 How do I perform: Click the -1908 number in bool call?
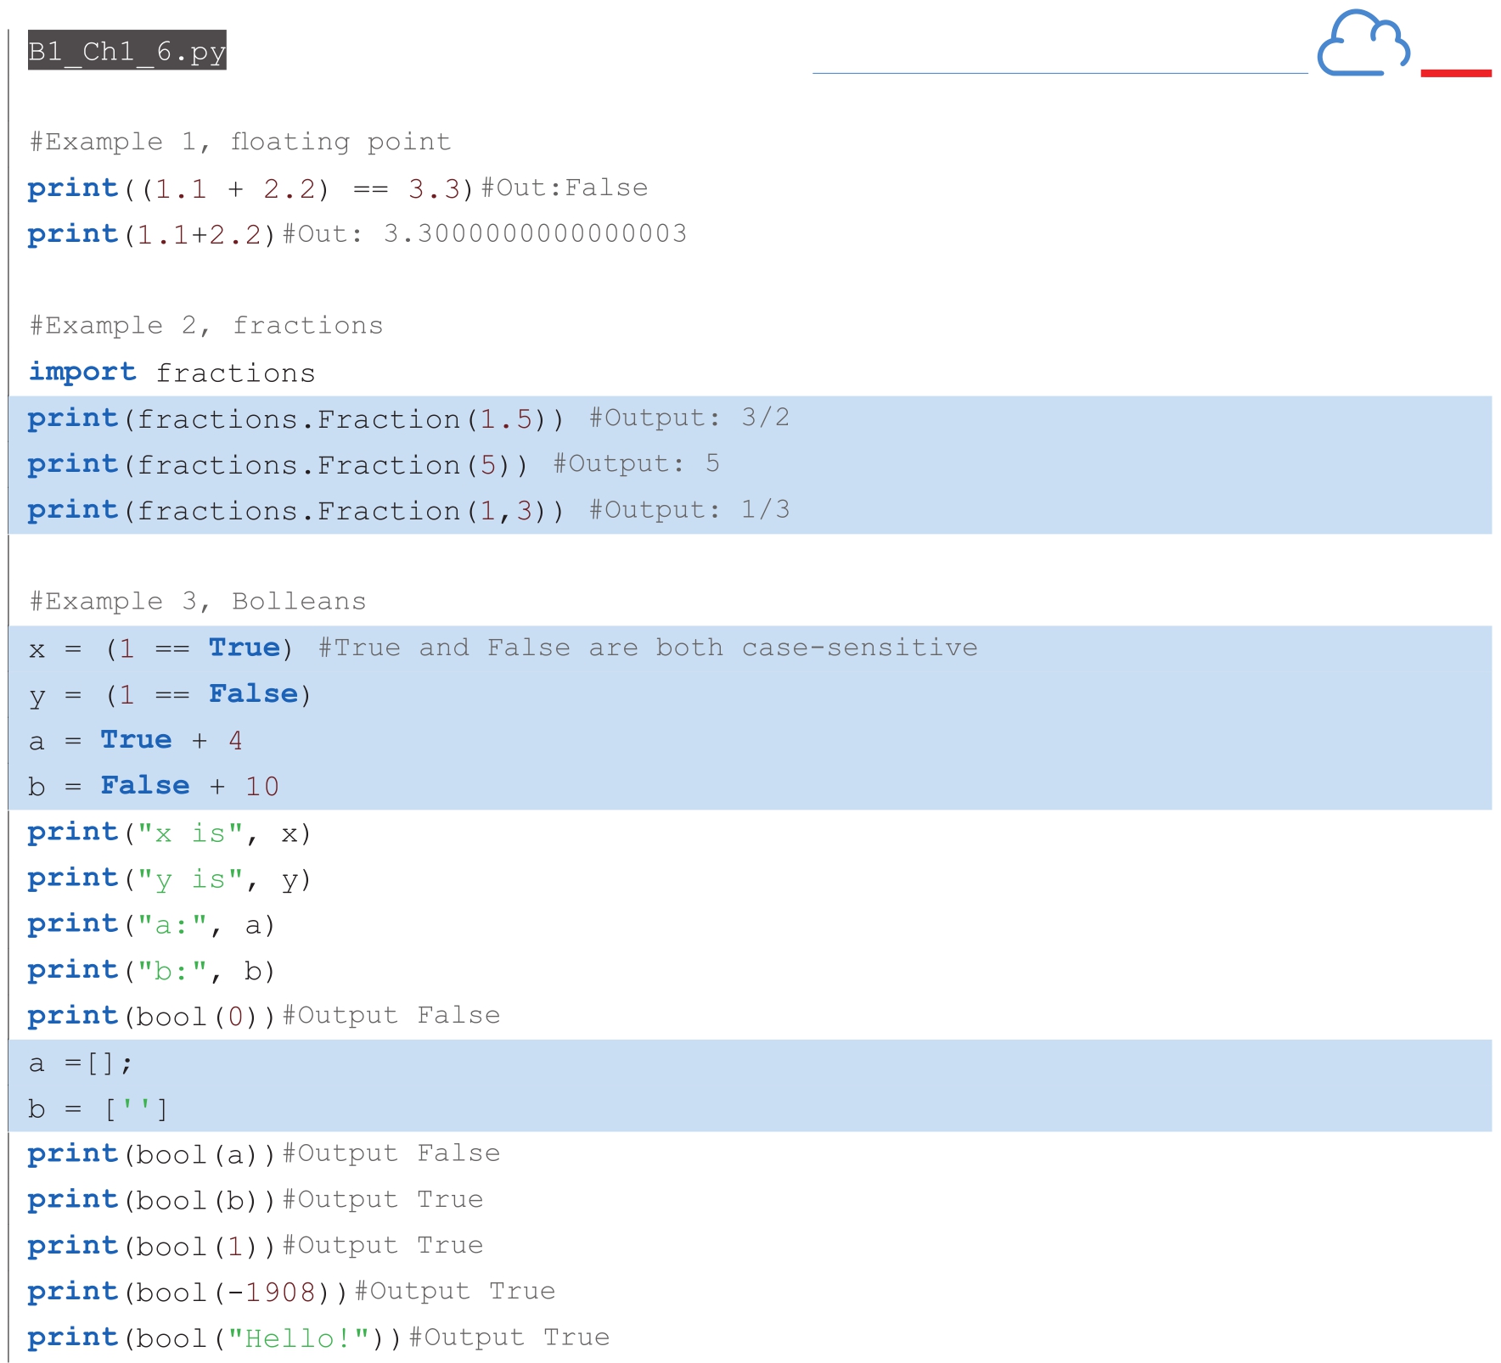pyautogui.click(x=279, y=1292)
